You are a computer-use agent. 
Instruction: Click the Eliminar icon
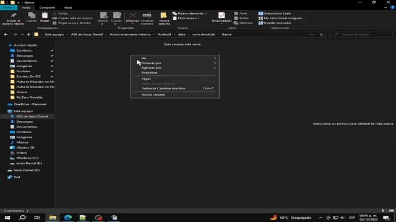coord(132,15)
